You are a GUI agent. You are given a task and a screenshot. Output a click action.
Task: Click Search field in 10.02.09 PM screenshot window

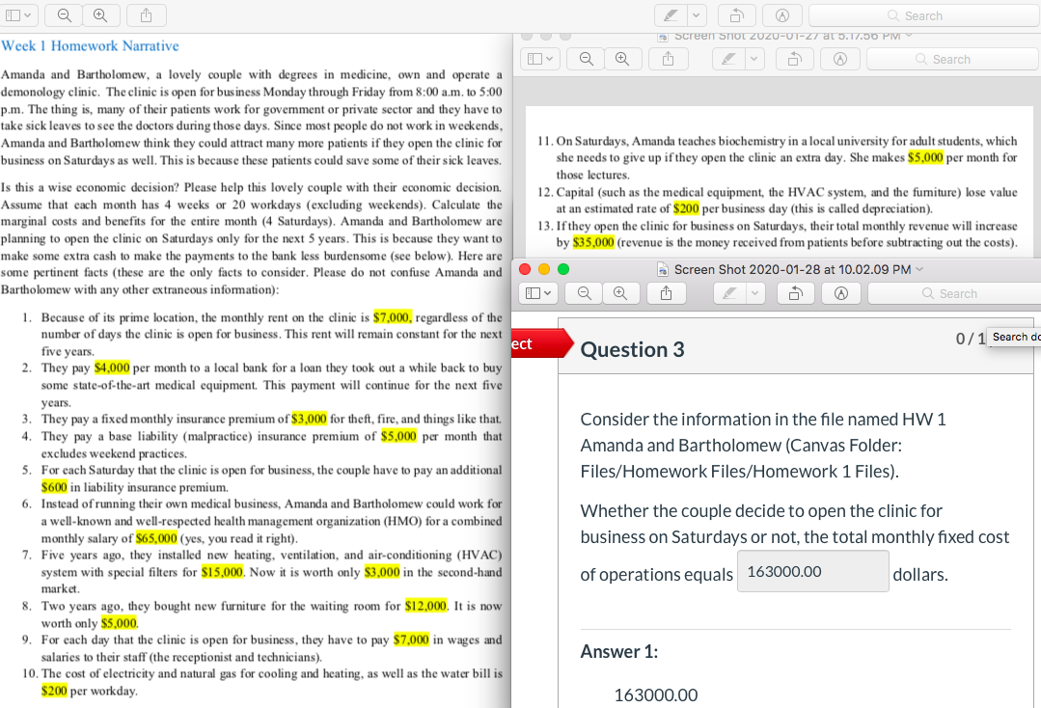(x=954, y=293)
